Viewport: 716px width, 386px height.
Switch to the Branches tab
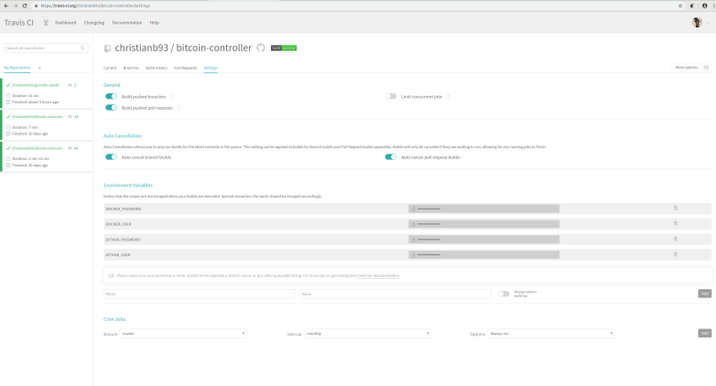(131, 68)
